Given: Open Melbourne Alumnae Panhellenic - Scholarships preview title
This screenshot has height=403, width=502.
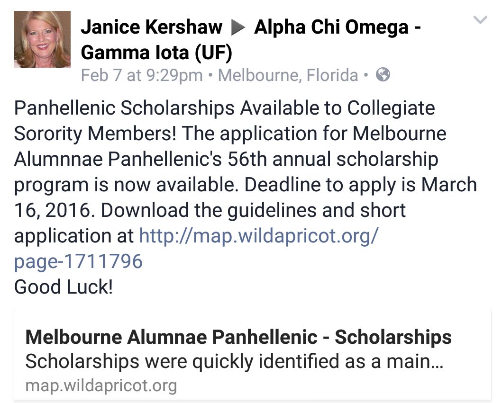Looking at the screenshot, I should [238, 337].
